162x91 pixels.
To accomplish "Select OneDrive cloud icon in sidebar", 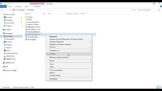I will click(x=4, y=30).
